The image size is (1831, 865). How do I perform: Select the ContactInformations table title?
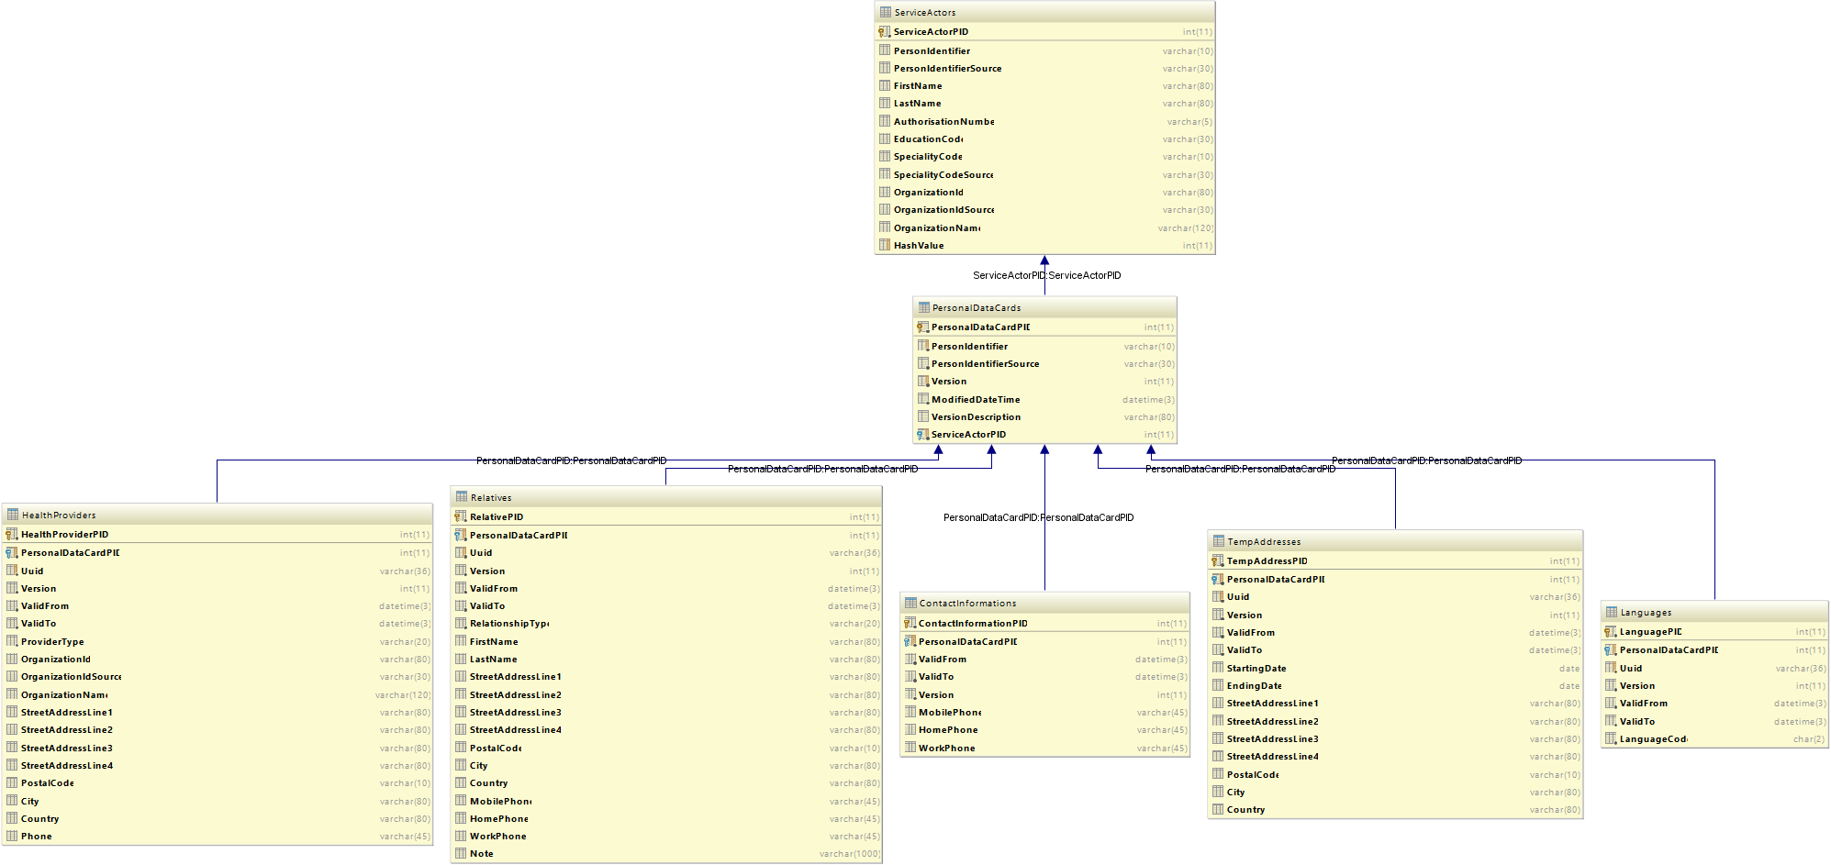point(967,604)
